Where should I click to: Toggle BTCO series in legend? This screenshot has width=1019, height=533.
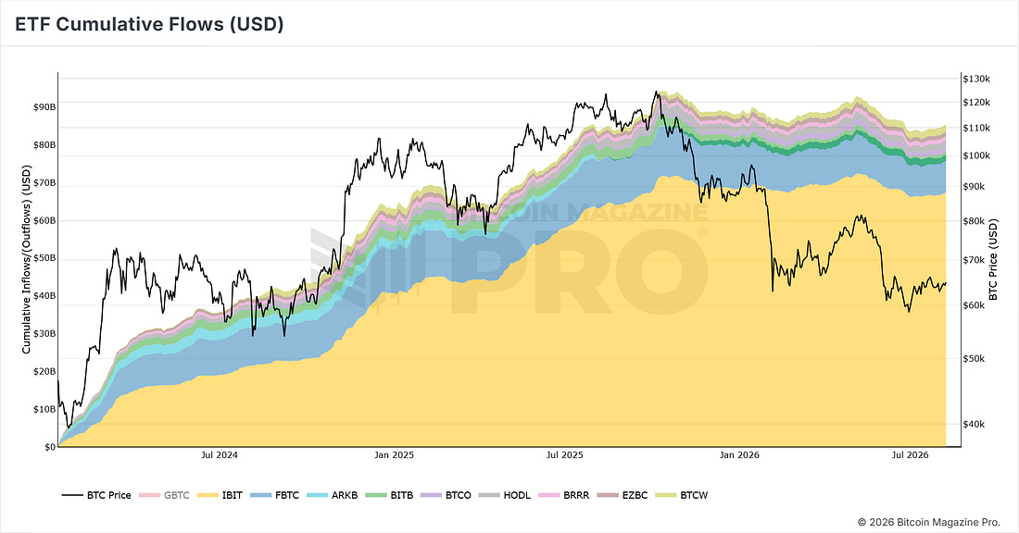coord(446,495)
